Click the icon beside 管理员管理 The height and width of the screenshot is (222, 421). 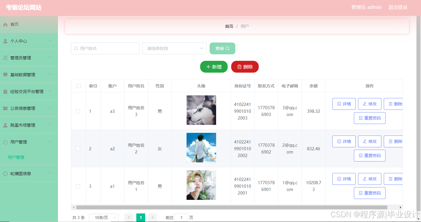[x=5, y=58]
